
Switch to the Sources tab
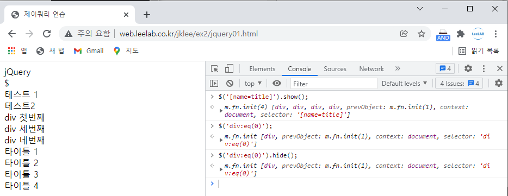[335, 69]
